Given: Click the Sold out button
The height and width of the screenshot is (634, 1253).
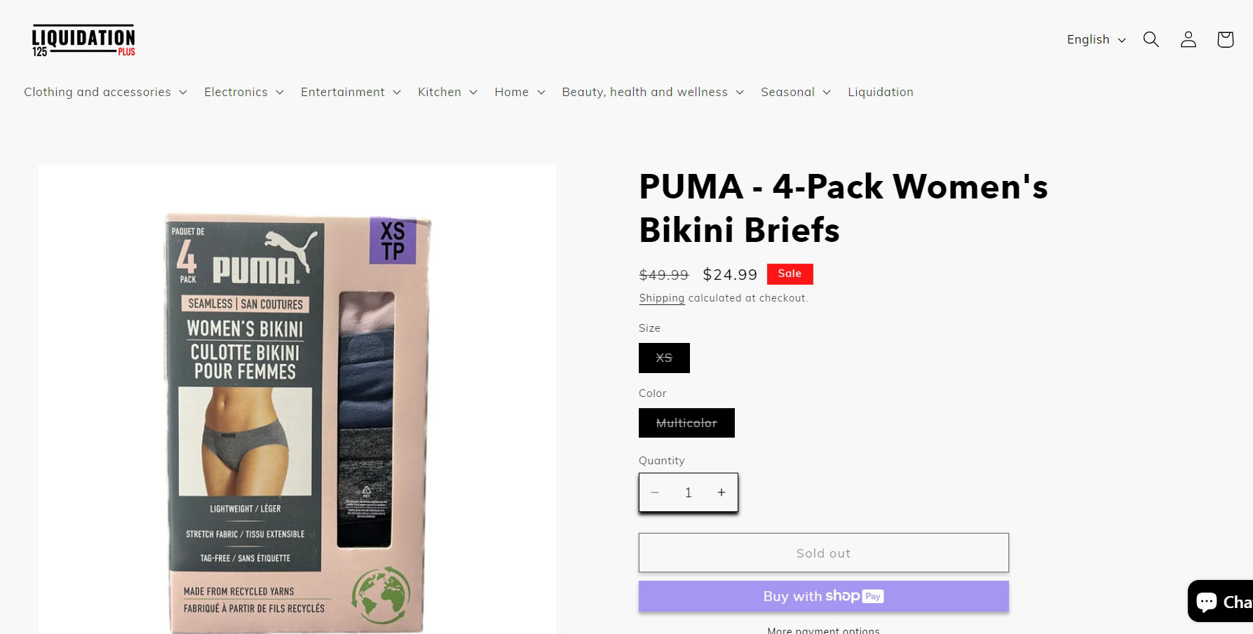Looking at the screenshot, I should click(x=823, y=553).
